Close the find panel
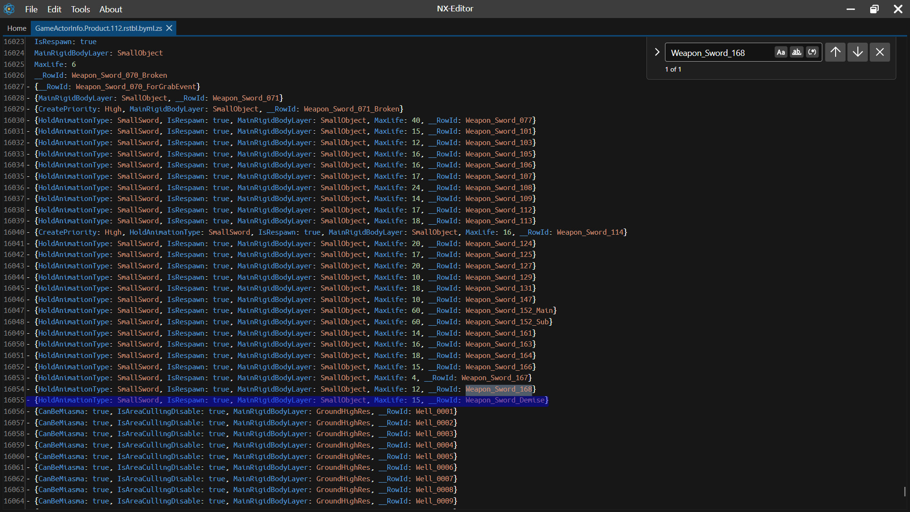The image size is (910, 512). [880, 52]
